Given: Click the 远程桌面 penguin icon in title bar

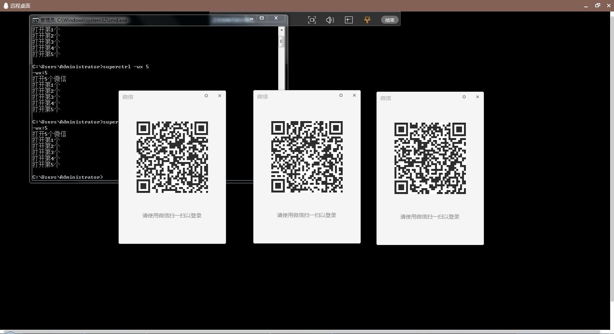Looking at the screenshot, I should [6, 6].
